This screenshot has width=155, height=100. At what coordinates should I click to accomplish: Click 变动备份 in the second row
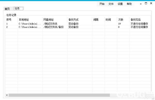[x=73, y=27]
